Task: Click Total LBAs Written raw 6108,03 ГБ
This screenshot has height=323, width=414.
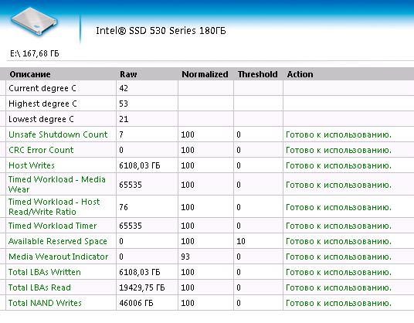Action: [x=140, y=272]
